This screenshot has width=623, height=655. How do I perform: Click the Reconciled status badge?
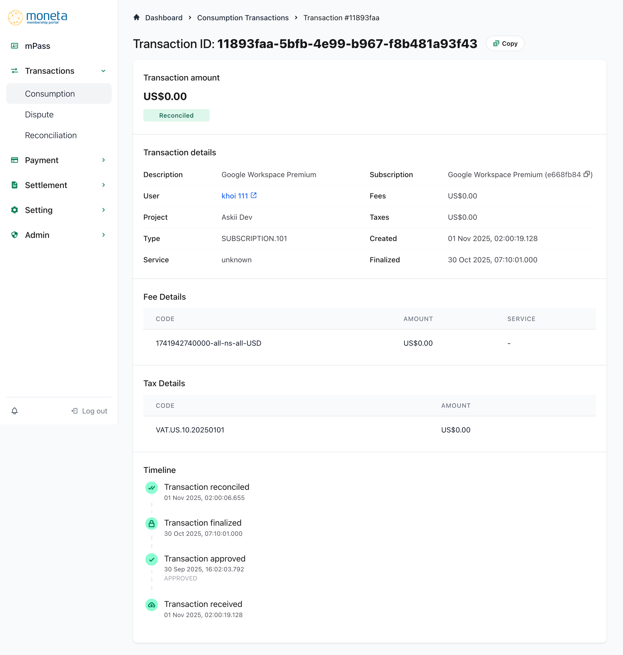pos(176,115)
